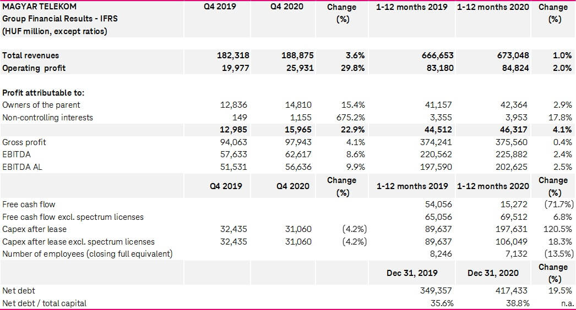Click Total revenues Q4 2020 value 188,875
The width and height of the screenshot is (576, 310).
coord(297,56)
